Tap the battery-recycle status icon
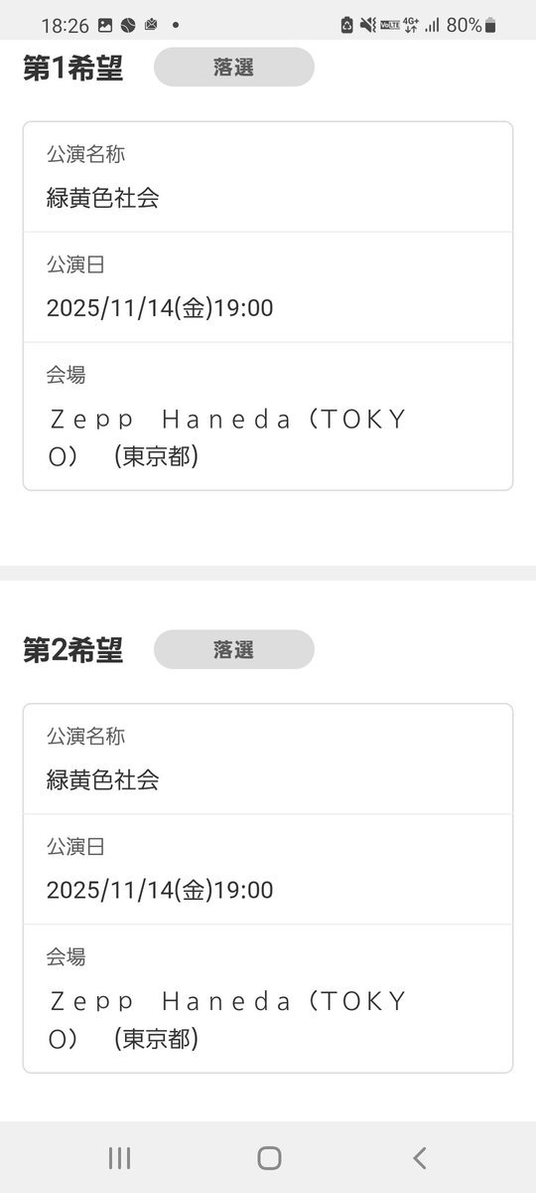This screenshot has height=1193, width=536. coord(346,25)
